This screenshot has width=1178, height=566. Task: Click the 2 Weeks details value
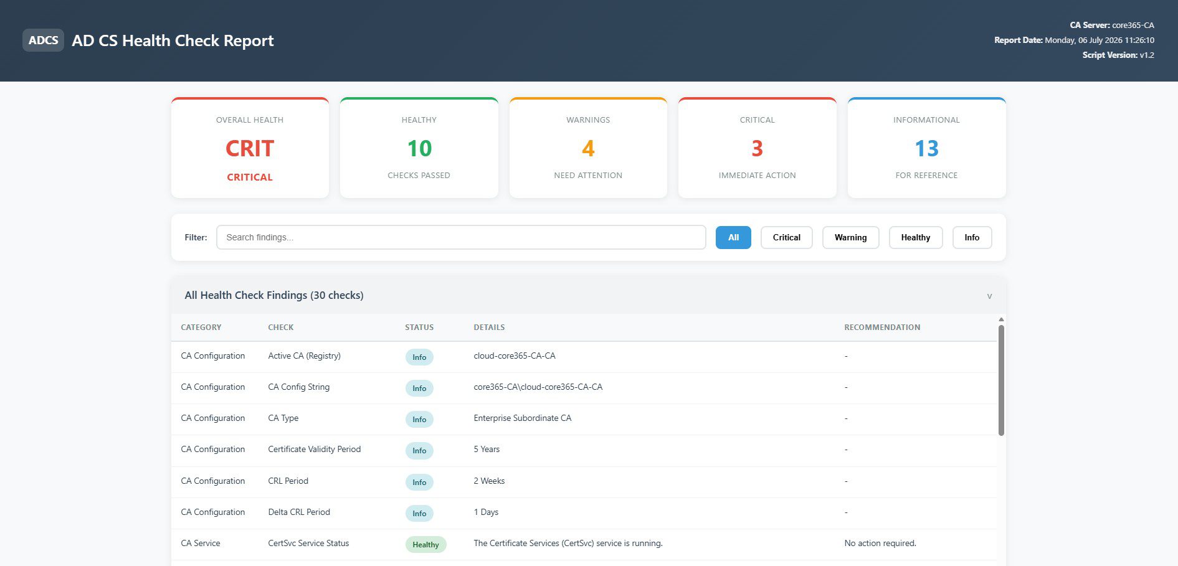[x=489, y=481]
